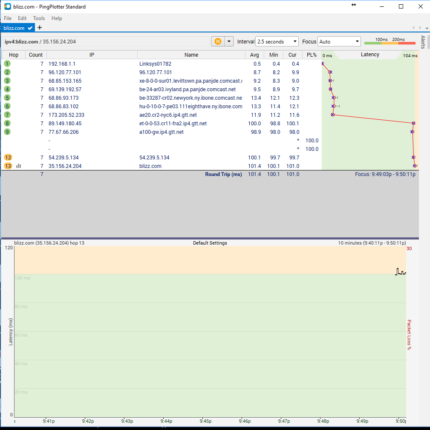Add a new target tab with plus icon

coord(40,28)
